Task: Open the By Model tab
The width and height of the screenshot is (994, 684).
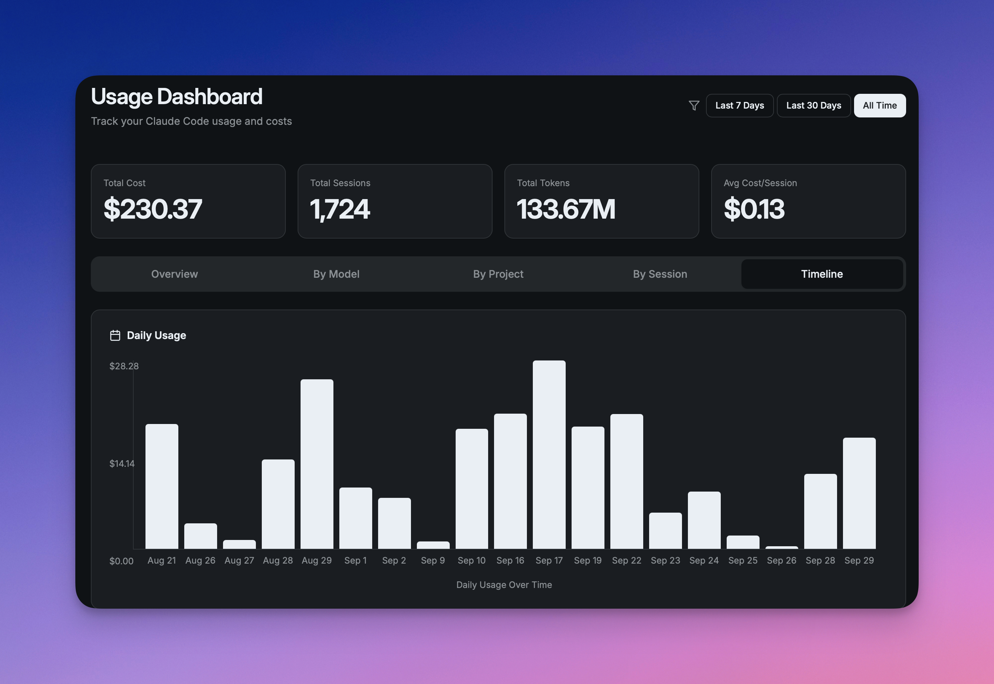Action: 336,274
